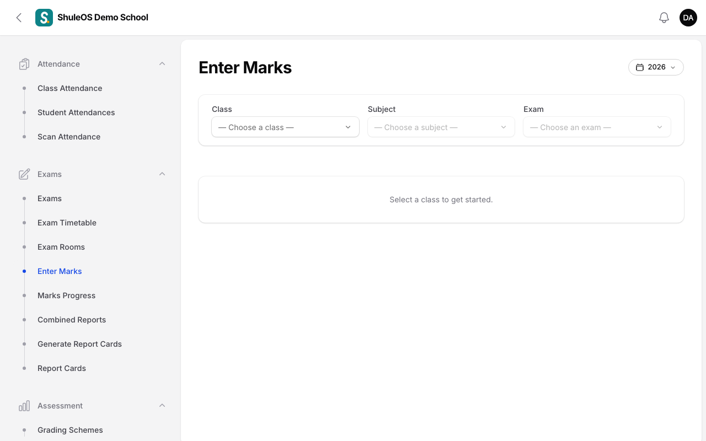706x441 pixels.
Task: Click the ShuleOS logo icon
Action: point(44,18)
